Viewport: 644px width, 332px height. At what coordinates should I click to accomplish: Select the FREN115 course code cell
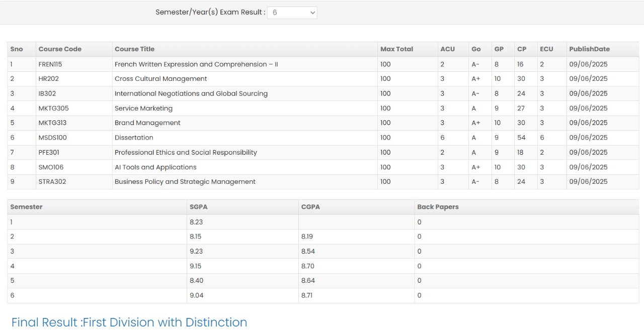50,64
